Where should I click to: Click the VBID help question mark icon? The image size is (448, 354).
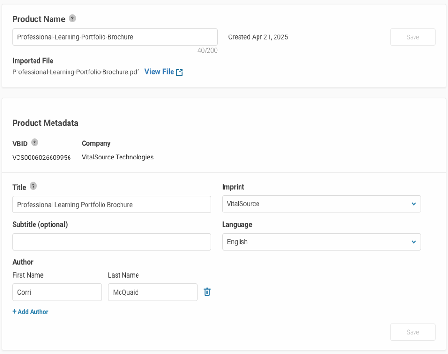coord(34,143)
